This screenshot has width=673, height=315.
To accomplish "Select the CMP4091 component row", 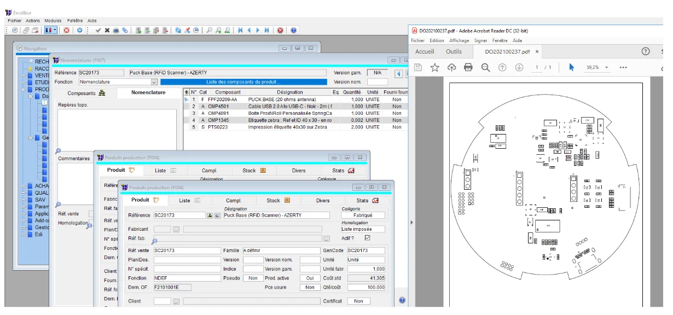I will [297, 113].
